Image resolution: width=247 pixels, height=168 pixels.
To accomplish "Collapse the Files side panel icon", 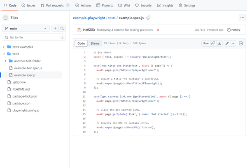I will tap(5, 18).
